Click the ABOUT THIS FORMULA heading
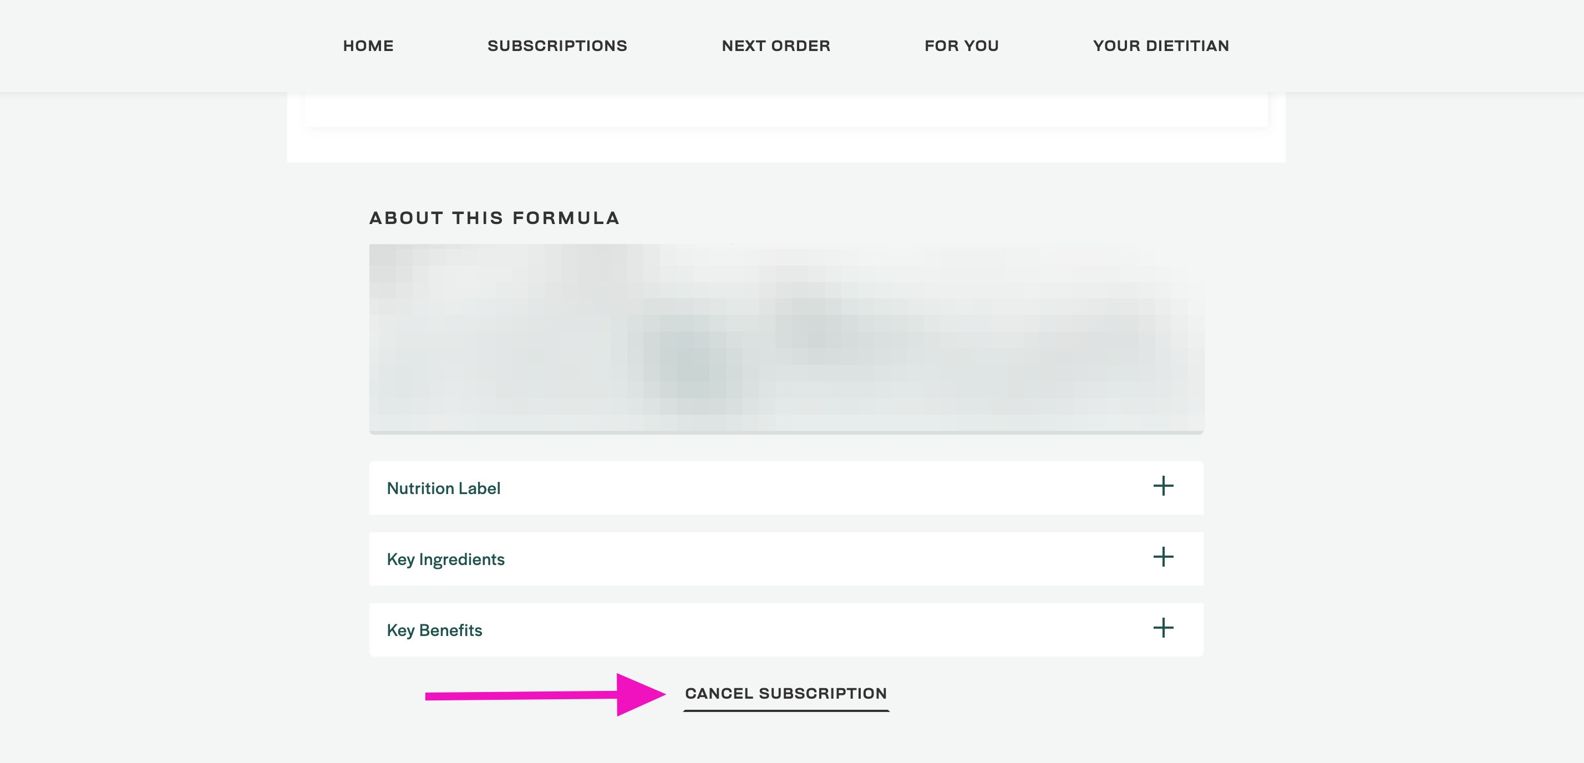 [494, 218]
